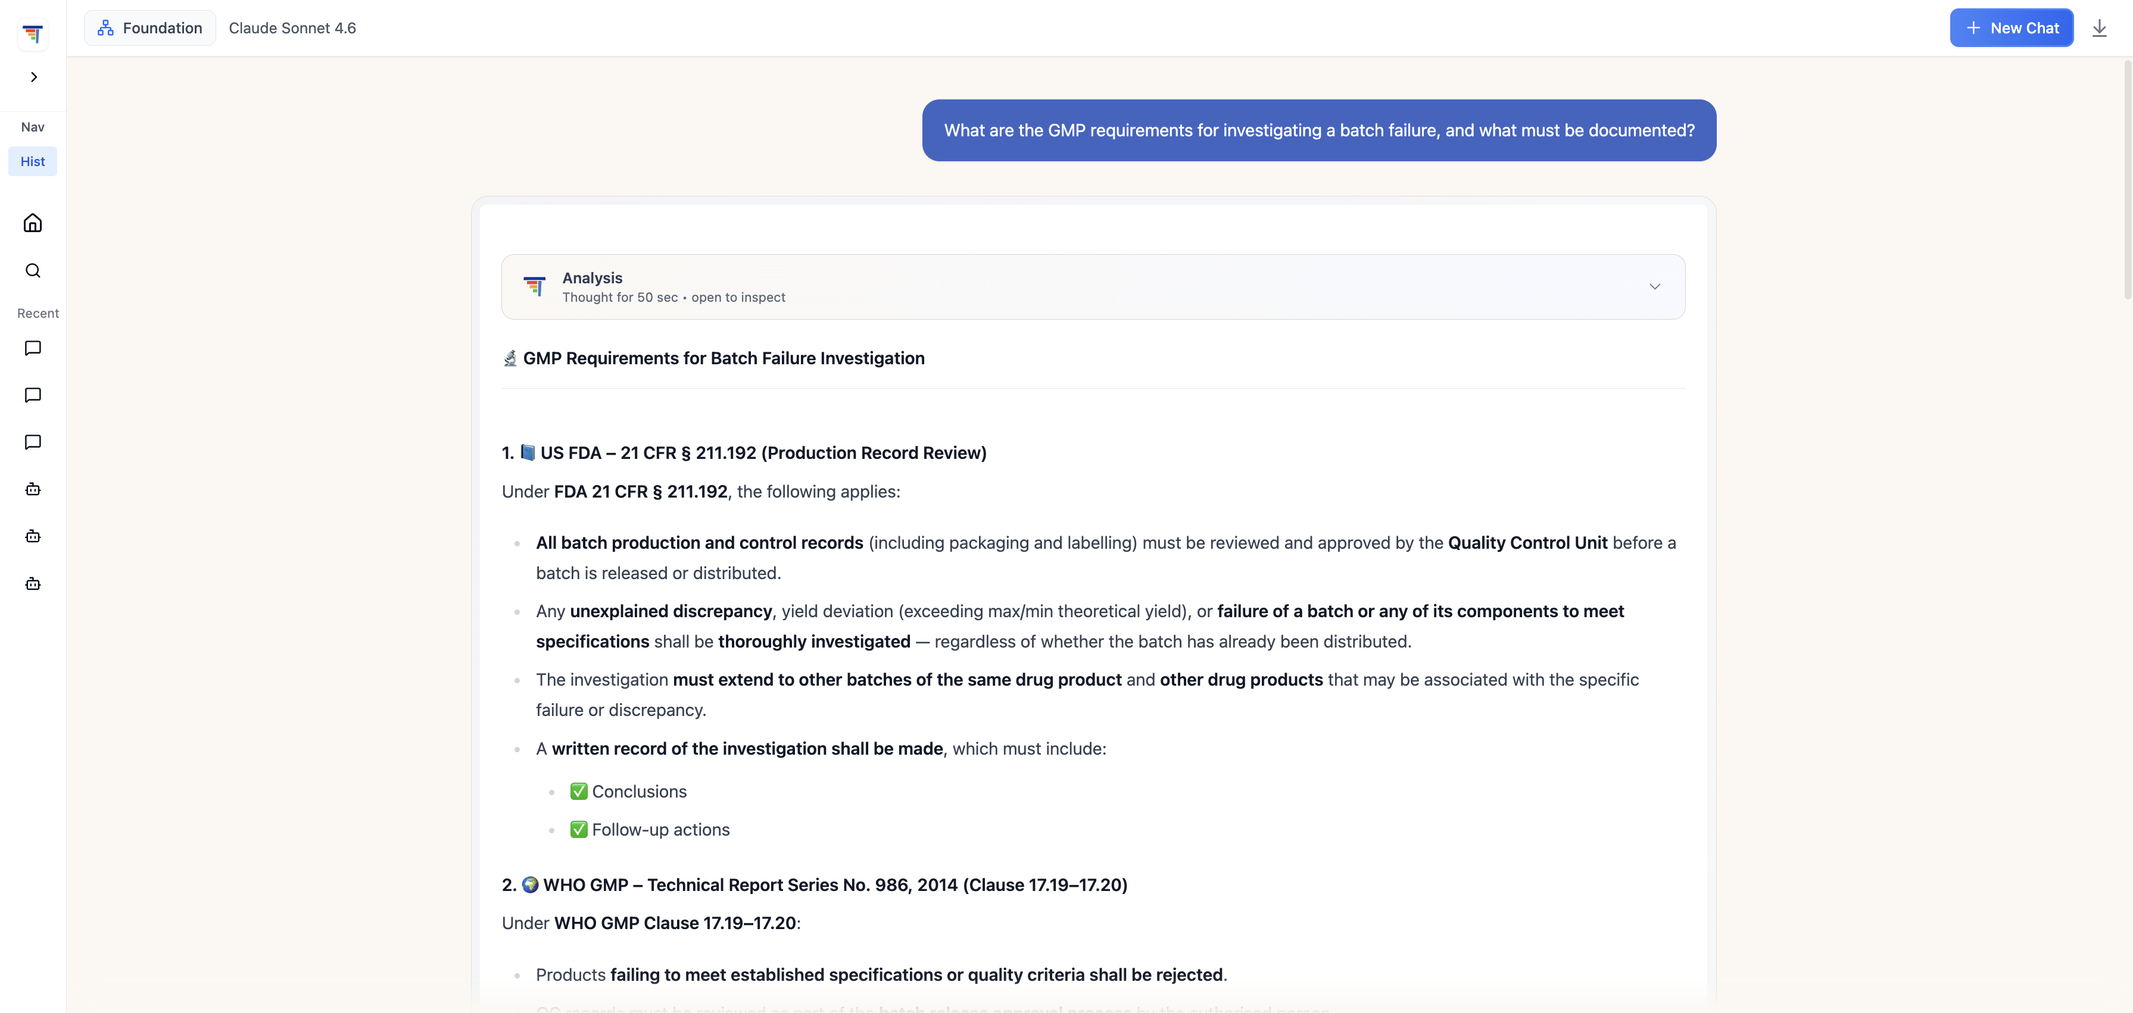Click the 'Follow-up actions' bullet item
Viewport: 2133px width, 1013px height.
pyautogui.click(x=661, y=829)
